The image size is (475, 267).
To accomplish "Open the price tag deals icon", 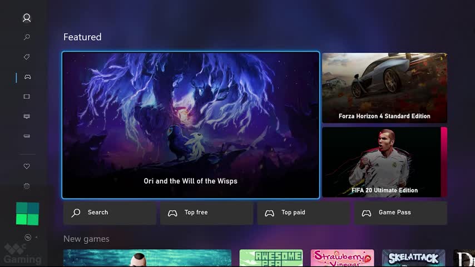I will 27,57.
